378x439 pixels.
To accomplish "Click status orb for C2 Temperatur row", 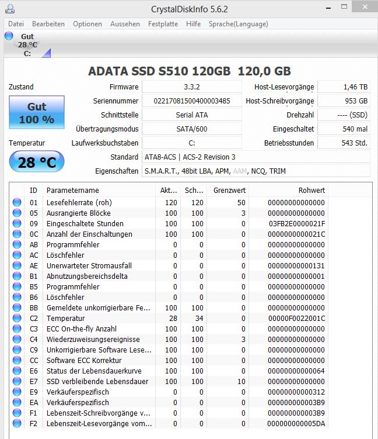I will (x=17, y=318).
